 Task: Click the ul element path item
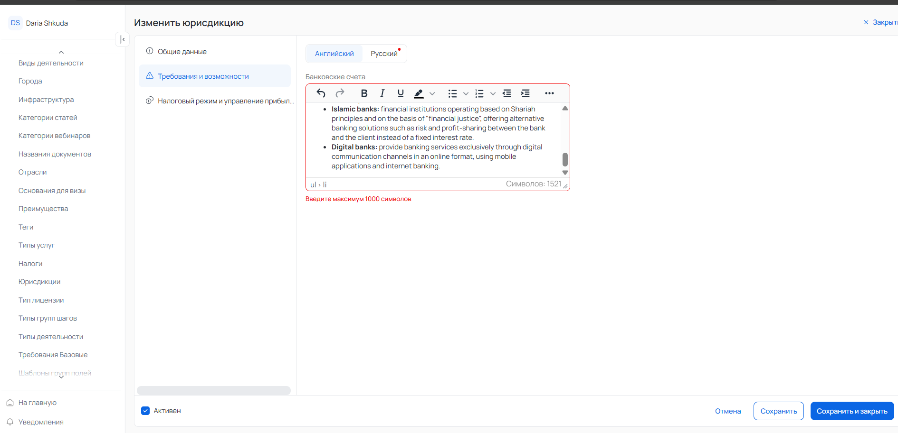(x=313, y=184)
